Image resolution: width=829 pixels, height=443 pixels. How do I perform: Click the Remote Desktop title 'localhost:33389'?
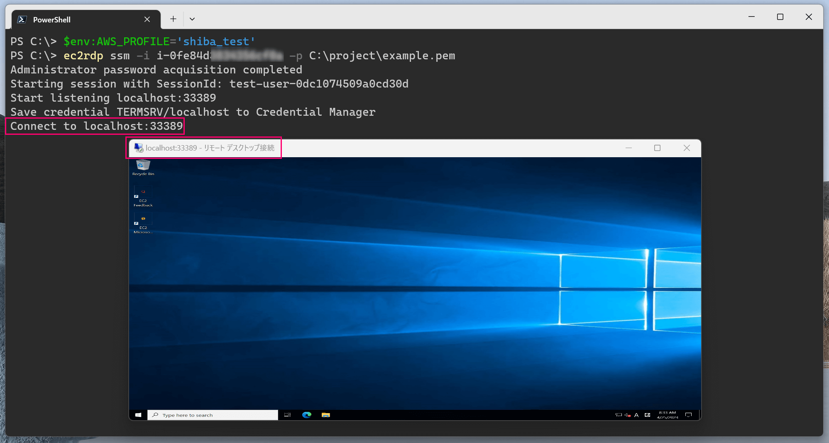coord(171,148)
